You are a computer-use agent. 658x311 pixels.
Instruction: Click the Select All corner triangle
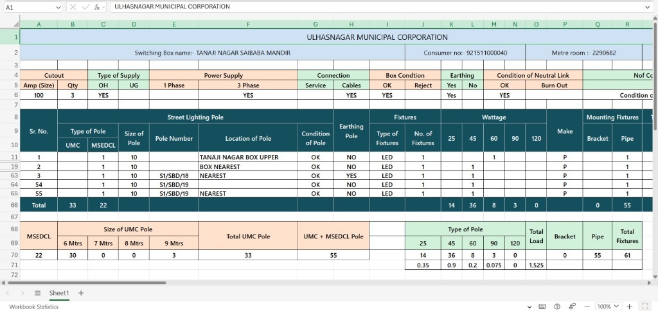(16, 24)
